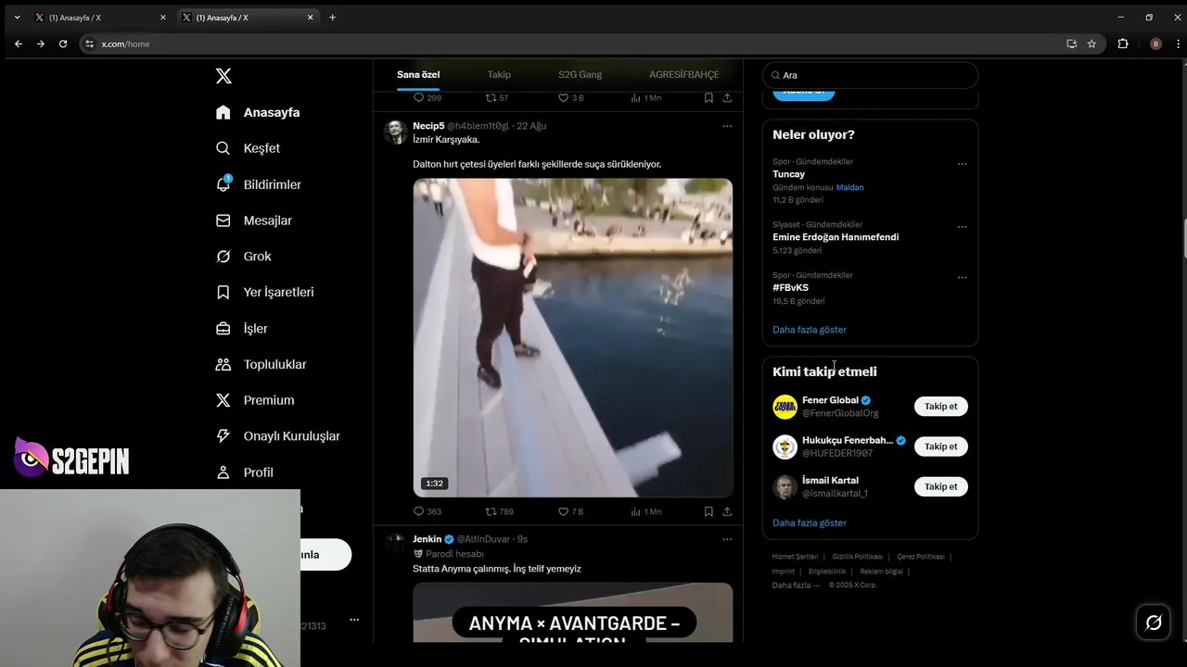The height and width of the screenshot is (667, 1187).
Task: Switch to AGRESİFBAHÇE tab
Action: coord(683,75)
